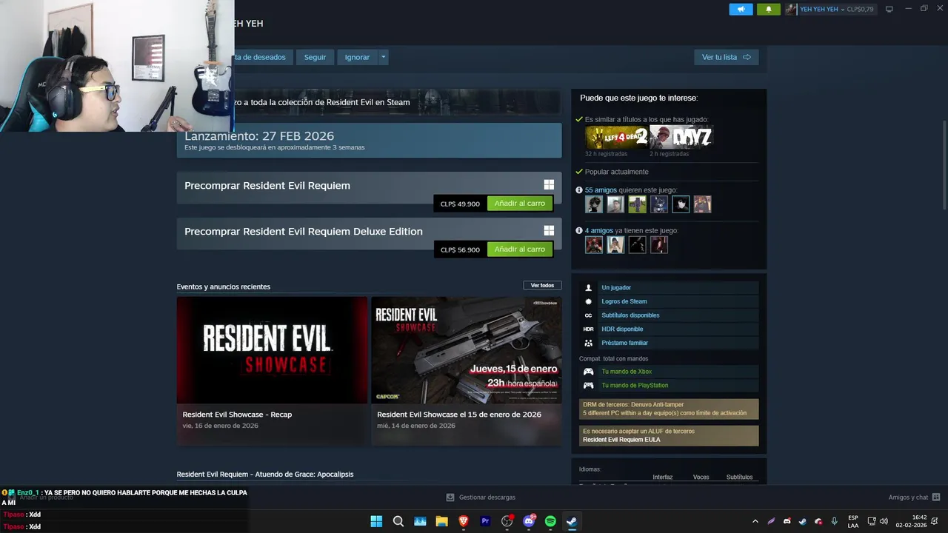
Task: Open Resident Evil Showcase - Recap title
Action: point(237,415)
